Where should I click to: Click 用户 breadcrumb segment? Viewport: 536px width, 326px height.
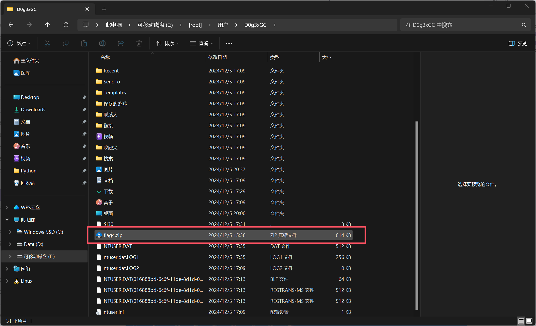tap(223, 25)
